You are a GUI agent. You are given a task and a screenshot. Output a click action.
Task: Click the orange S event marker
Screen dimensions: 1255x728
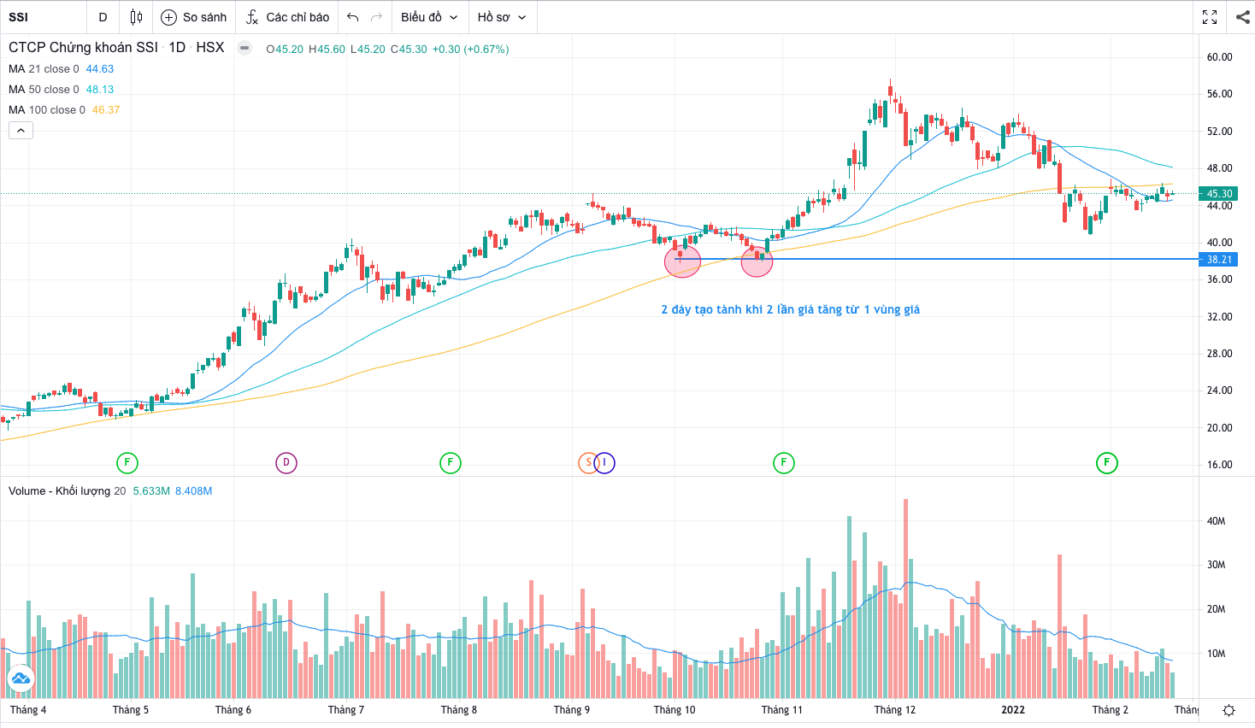(x=586, y=463)
